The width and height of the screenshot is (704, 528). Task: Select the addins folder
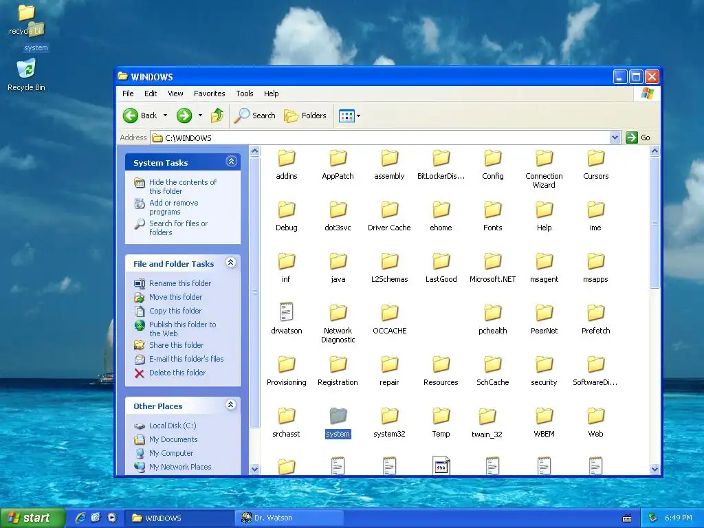287,164
